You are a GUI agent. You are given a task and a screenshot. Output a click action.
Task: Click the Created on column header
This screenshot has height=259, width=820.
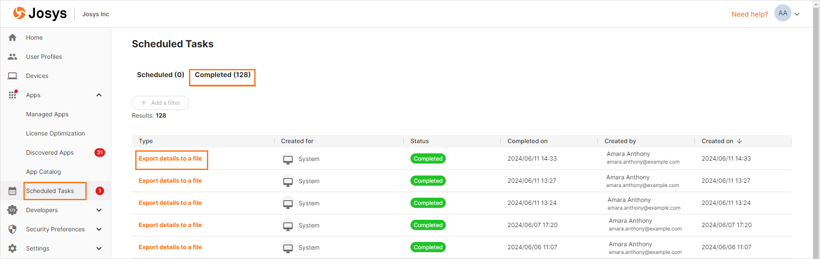click(x=717, y=141)
